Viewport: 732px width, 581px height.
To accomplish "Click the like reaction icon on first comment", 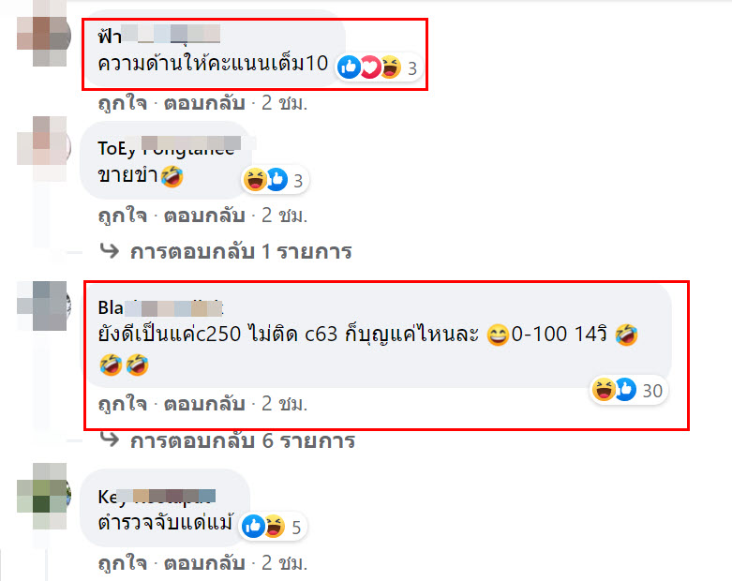I will pyautogui.click(x=350, y=67).
